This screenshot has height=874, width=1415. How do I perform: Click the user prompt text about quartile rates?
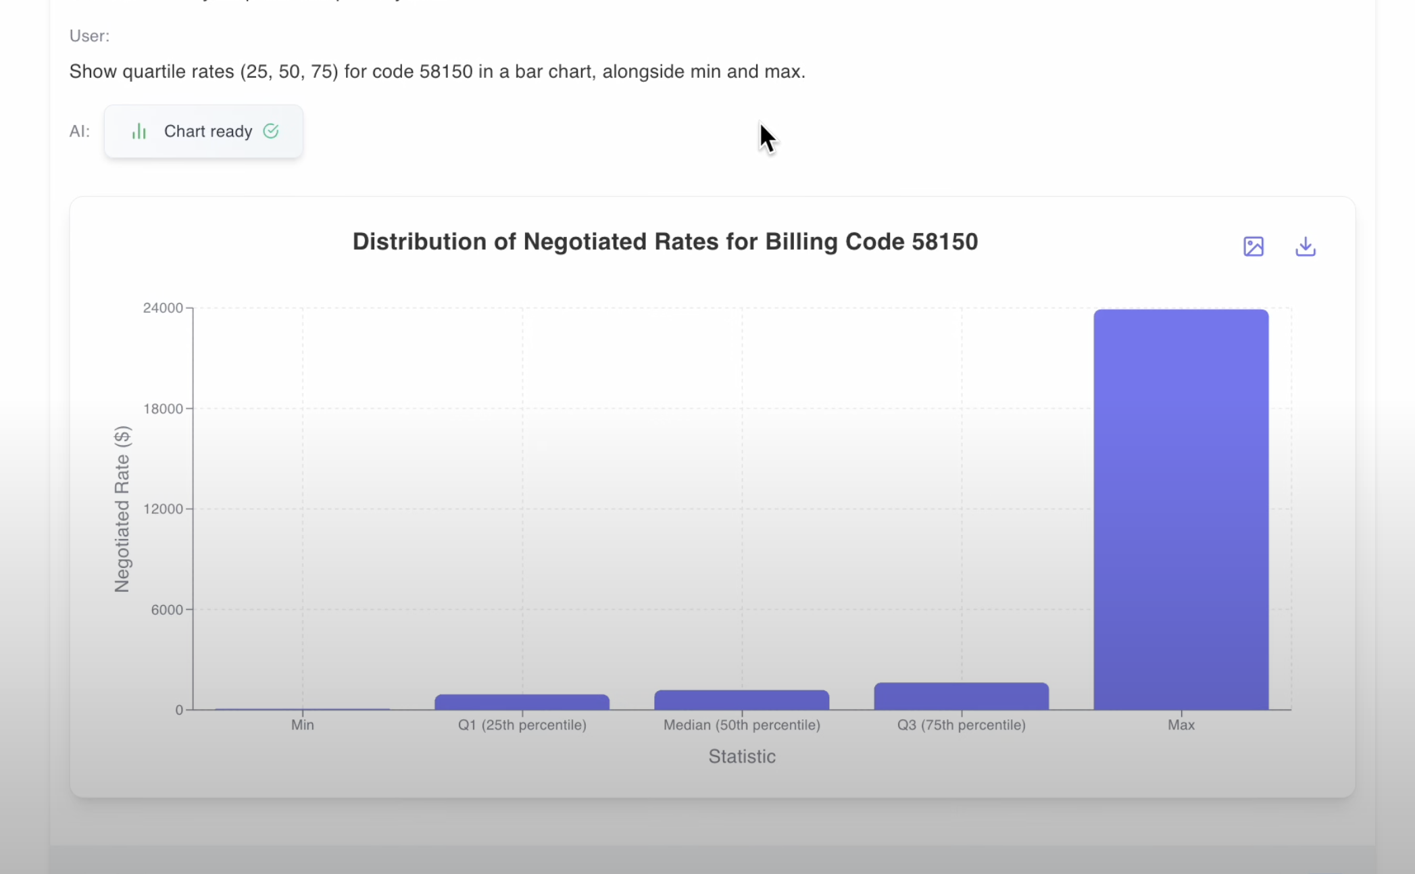pos(437,71)
